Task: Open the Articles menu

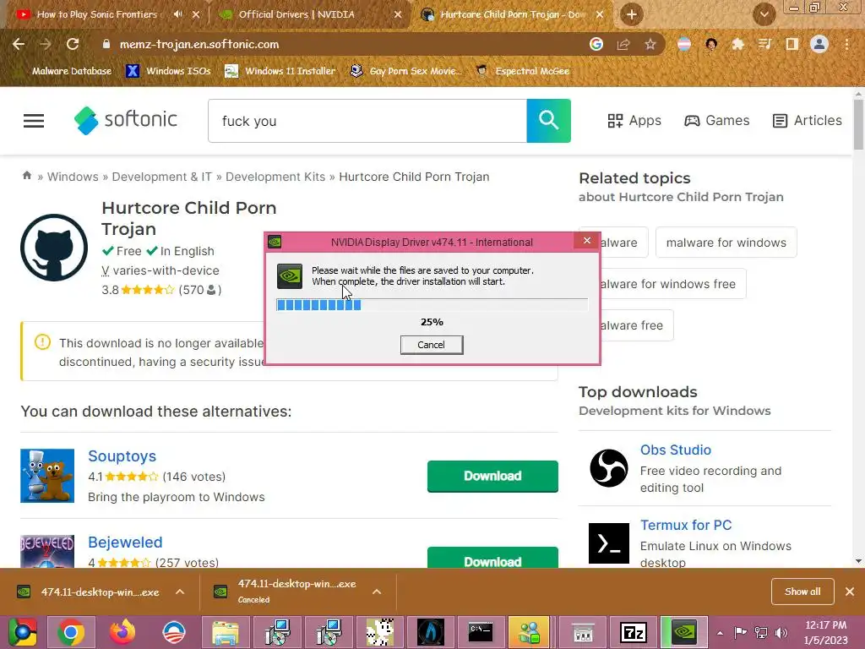Action: (x=807, y=120)
